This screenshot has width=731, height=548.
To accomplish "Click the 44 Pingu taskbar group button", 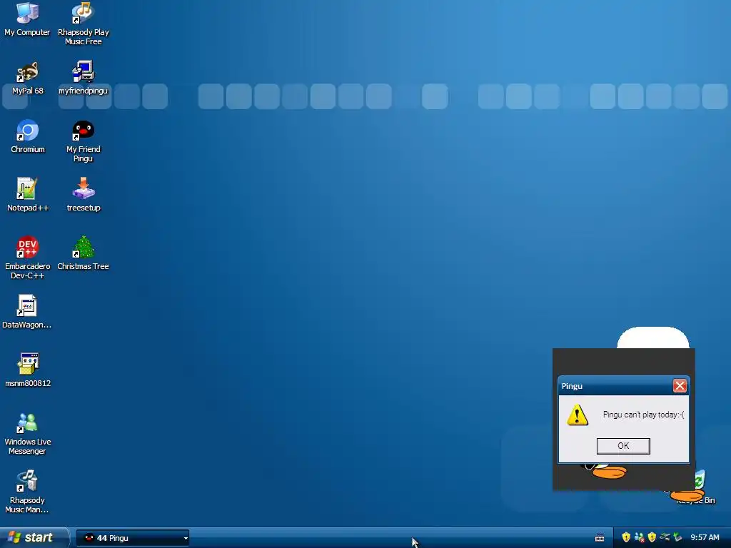I will [x=131, y=538].
